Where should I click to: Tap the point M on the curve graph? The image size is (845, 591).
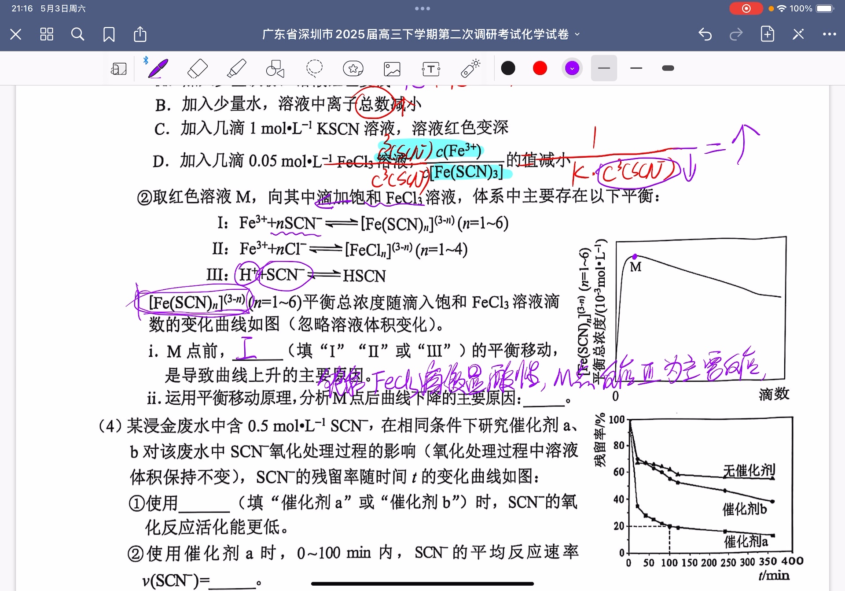click(635, 257)
